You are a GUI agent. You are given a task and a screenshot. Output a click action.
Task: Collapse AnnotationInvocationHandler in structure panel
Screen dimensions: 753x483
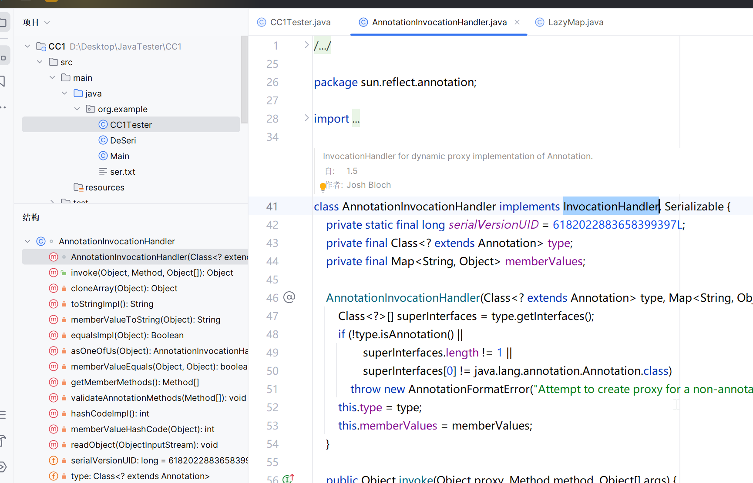click(x=27, y=241)
